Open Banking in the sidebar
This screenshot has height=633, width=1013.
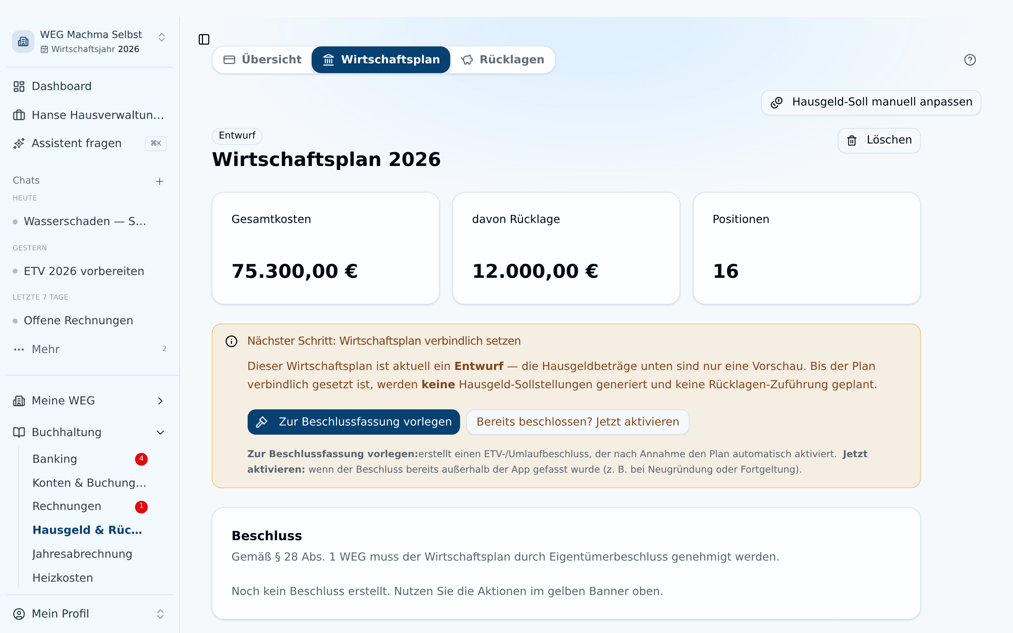tap(55, 459)
